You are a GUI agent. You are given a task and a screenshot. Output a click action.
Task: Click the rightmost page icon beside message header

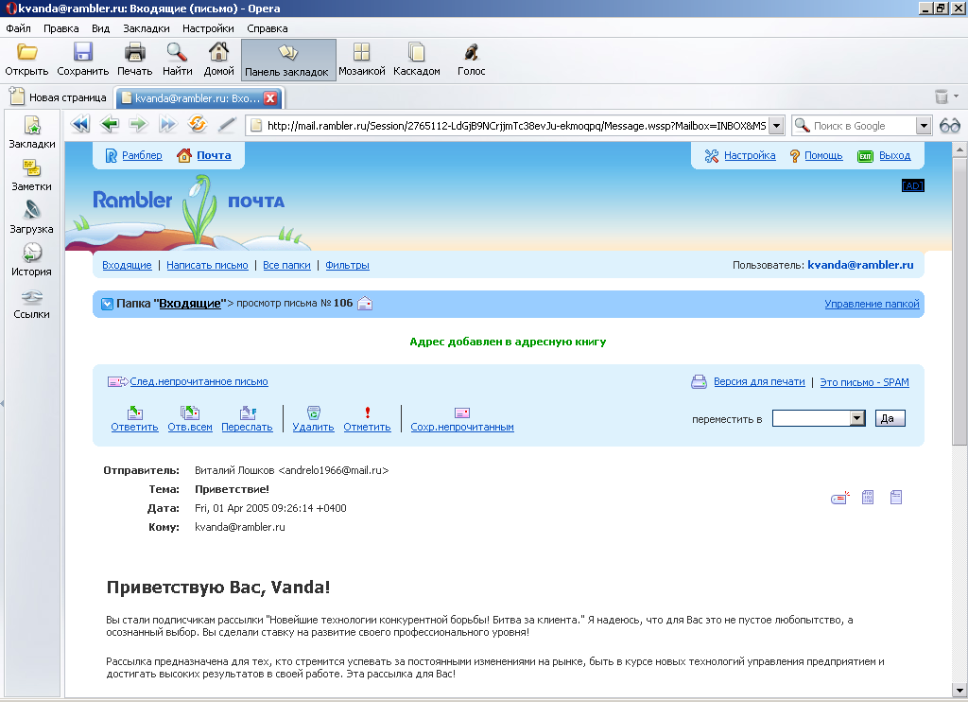point(896,497)
